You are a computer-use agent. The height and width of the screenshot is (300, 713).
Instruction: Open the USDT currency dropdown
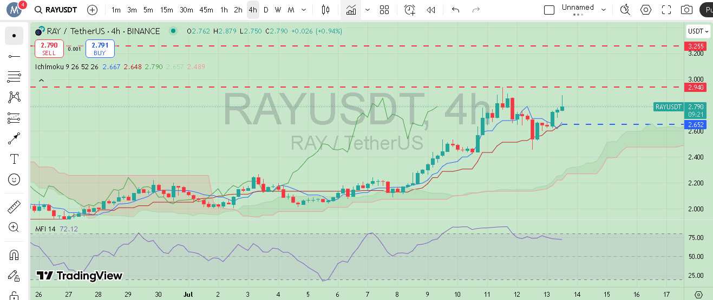(x=698, y=31)
